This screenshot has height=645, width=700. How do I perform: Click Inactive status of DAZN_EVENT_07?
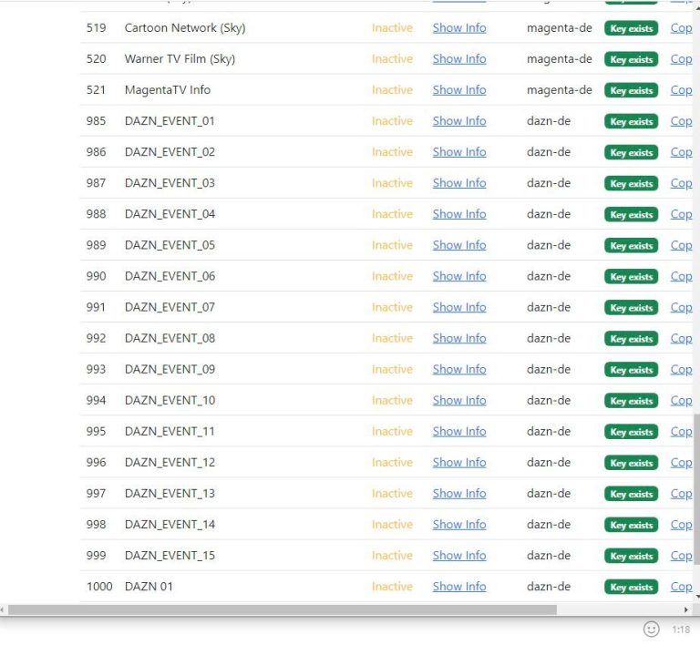(392, 307)
